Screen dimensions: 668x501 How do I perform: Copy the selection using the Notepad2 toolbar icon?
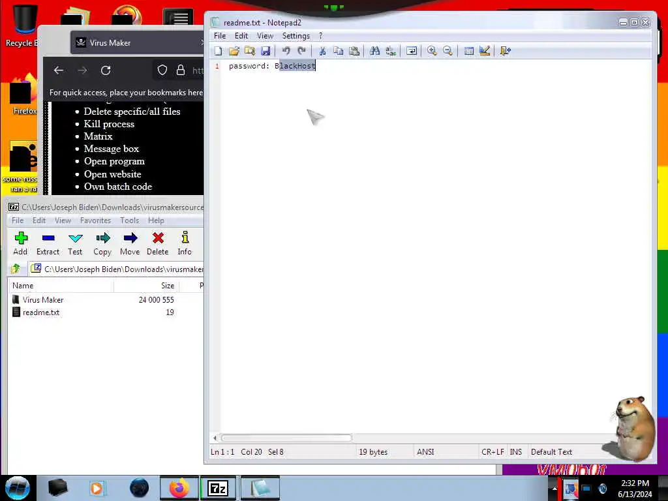(x=339, y=51)
